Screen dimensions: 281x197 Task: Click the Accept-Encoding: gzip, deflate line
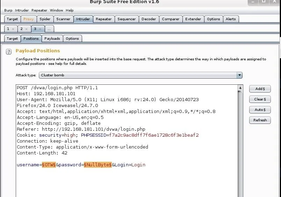[59, 123]
